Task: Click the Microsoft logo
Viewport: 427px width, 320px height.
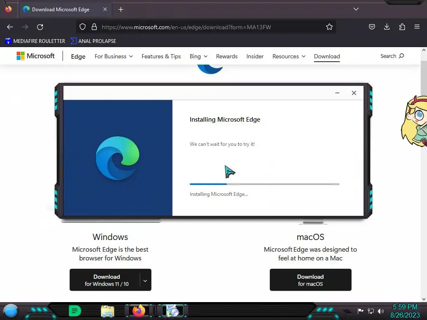Action: 36,56
